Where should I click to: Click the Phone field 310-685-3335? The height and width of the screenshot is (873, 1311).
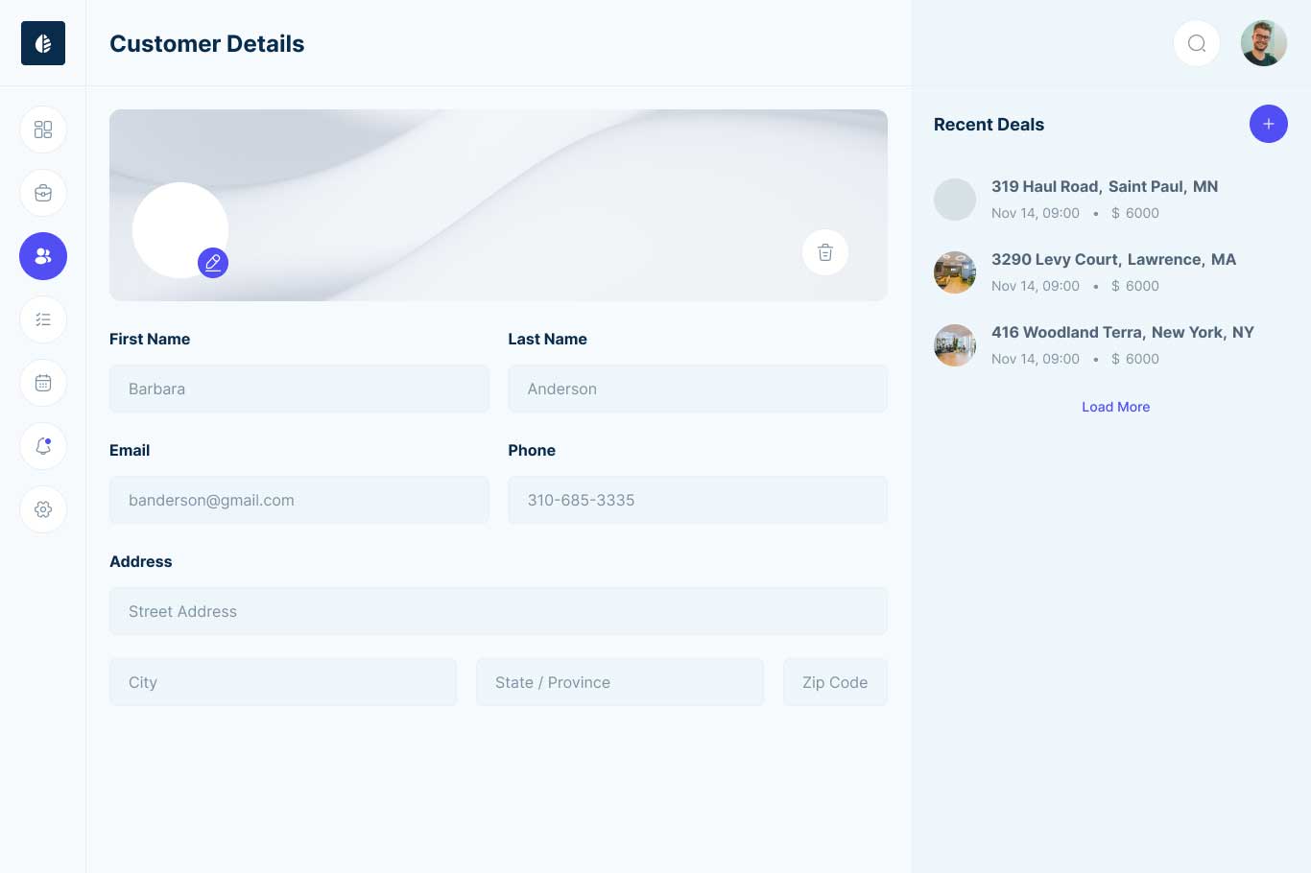(x=698, y=500)
